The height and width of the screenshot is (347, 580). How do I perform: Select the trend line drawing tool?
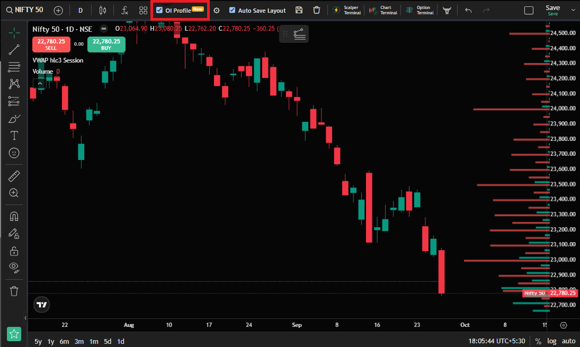click(x=14, y=50)
